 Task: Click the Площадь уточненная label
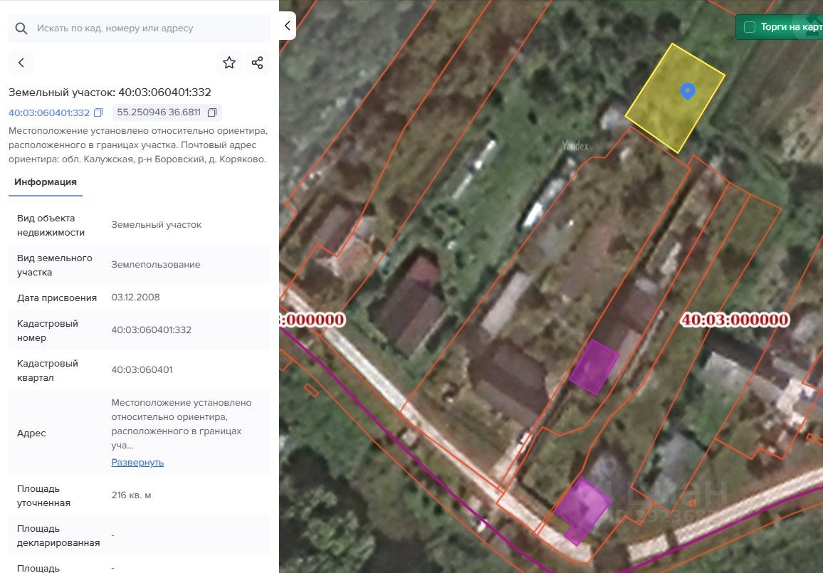(x=43, y=496)
